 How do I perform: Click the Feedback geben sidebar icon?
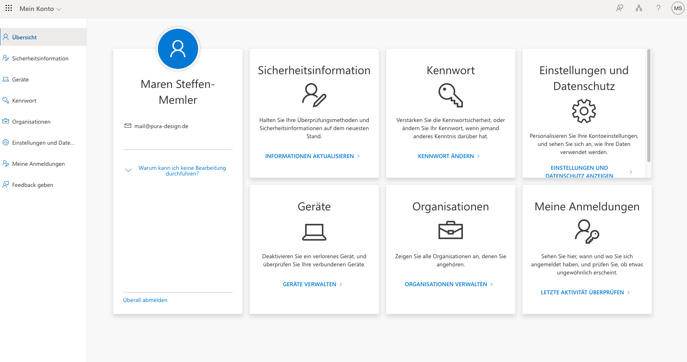6,184
